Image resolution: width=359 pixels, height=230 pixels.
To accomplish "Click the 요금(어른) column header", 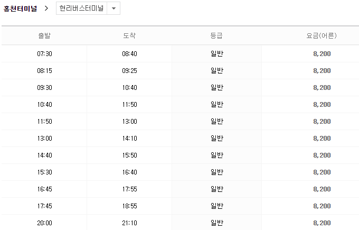I will [x=322, y=36].
